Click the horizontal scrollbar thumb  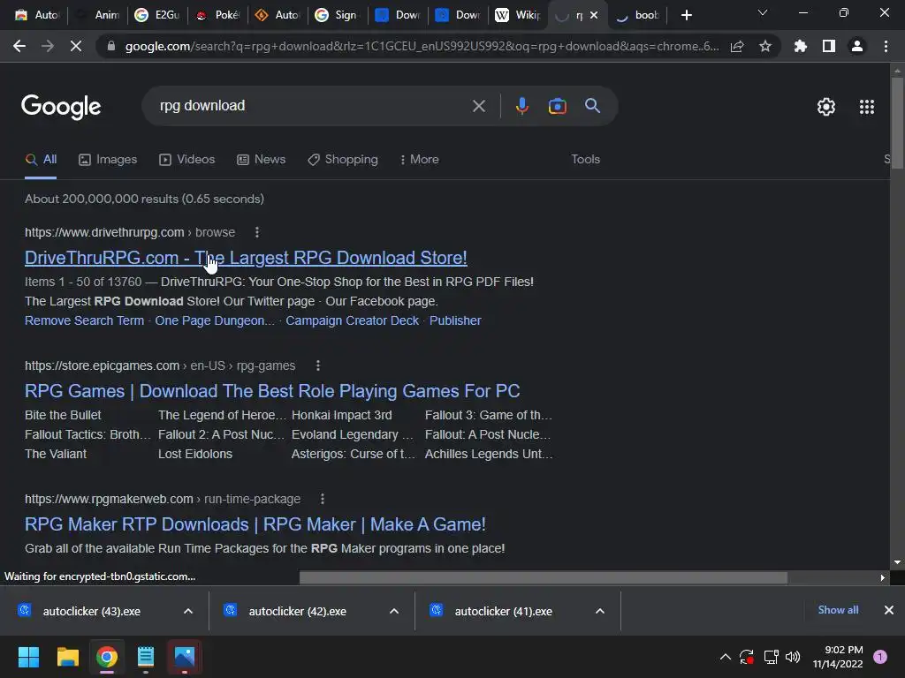(x=544, y=577)
